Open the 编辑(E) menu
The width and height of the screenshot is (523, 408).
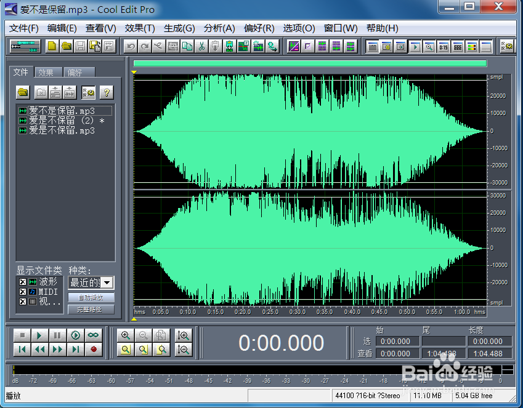[x=62, y=28]
